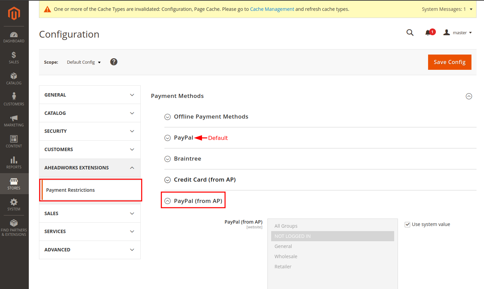Open the Content sidebar menu
484x289 pixels.
click(x=14, y=142)
